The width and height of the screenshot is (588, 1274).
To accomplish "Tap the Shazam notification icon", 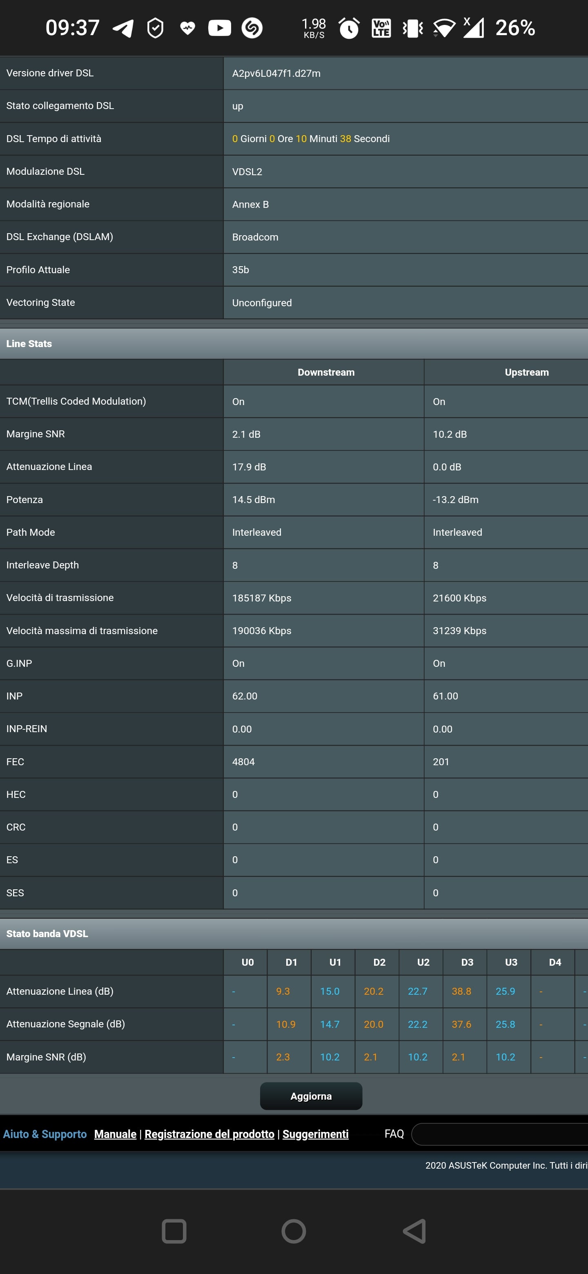I will point(252,28).
